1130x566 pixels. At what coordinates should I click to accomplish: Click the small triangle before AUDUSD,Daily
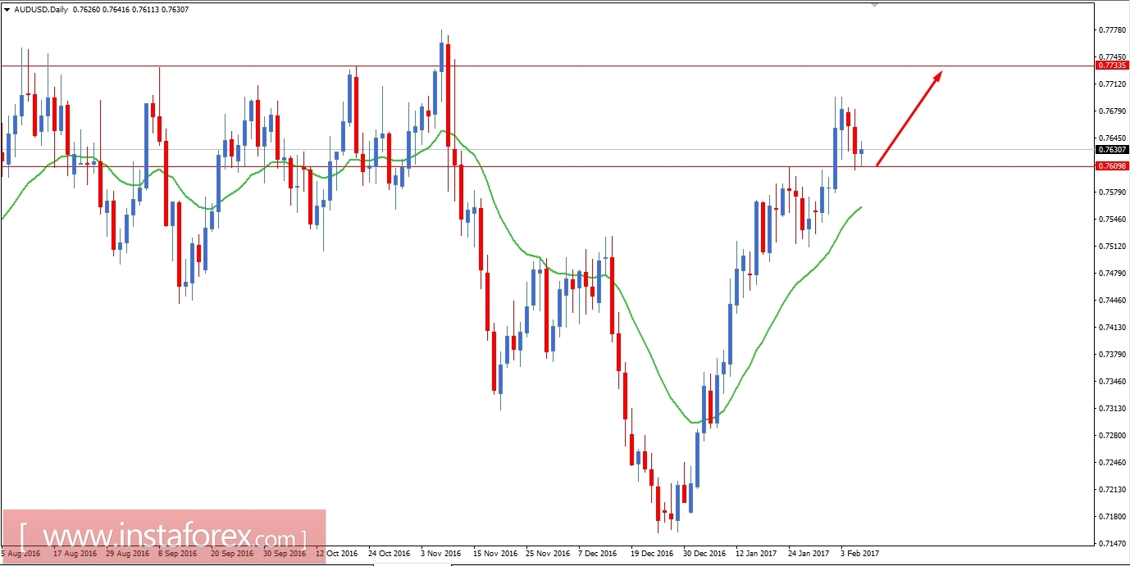click(x=7, y=11)
